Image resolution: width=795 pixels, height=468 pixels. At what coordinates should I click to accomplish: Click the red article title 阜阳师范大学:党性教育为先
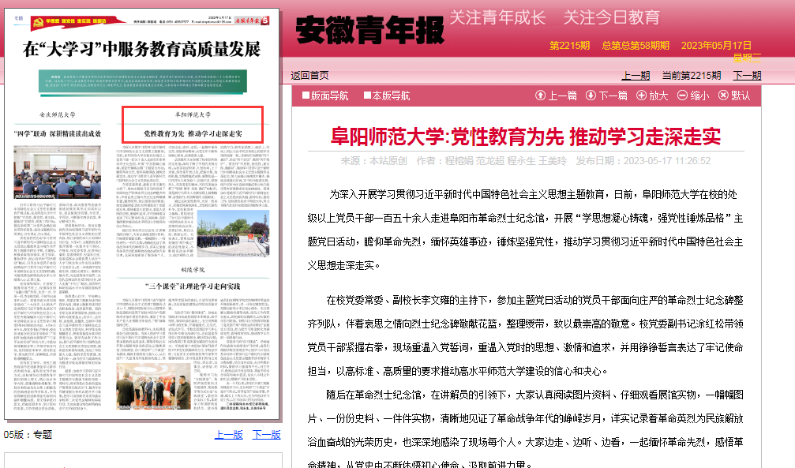coord(526,136)
